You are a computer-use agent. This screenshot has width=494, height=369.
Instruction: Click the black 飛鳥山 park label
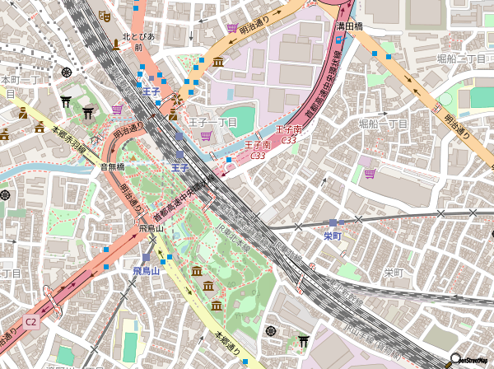pyautogui.click(x=152, y=228)
